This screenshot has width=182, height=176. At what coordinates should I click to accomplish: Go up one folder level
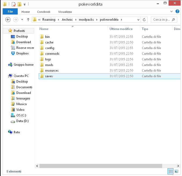coord(28,20)
